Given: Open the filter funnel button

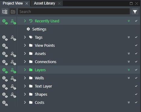Looking at the screenshot, I should pos(135,12).
